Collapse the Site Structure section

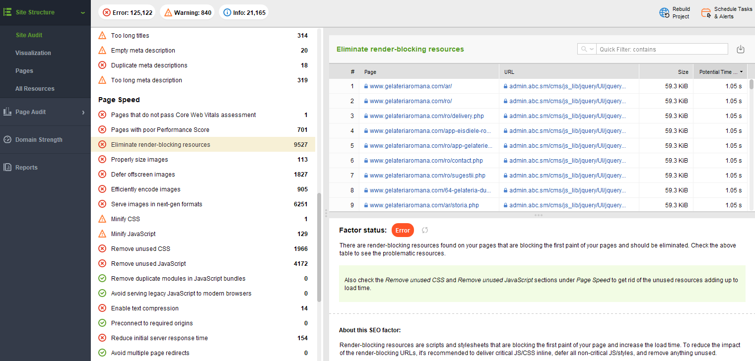(83, 12)
